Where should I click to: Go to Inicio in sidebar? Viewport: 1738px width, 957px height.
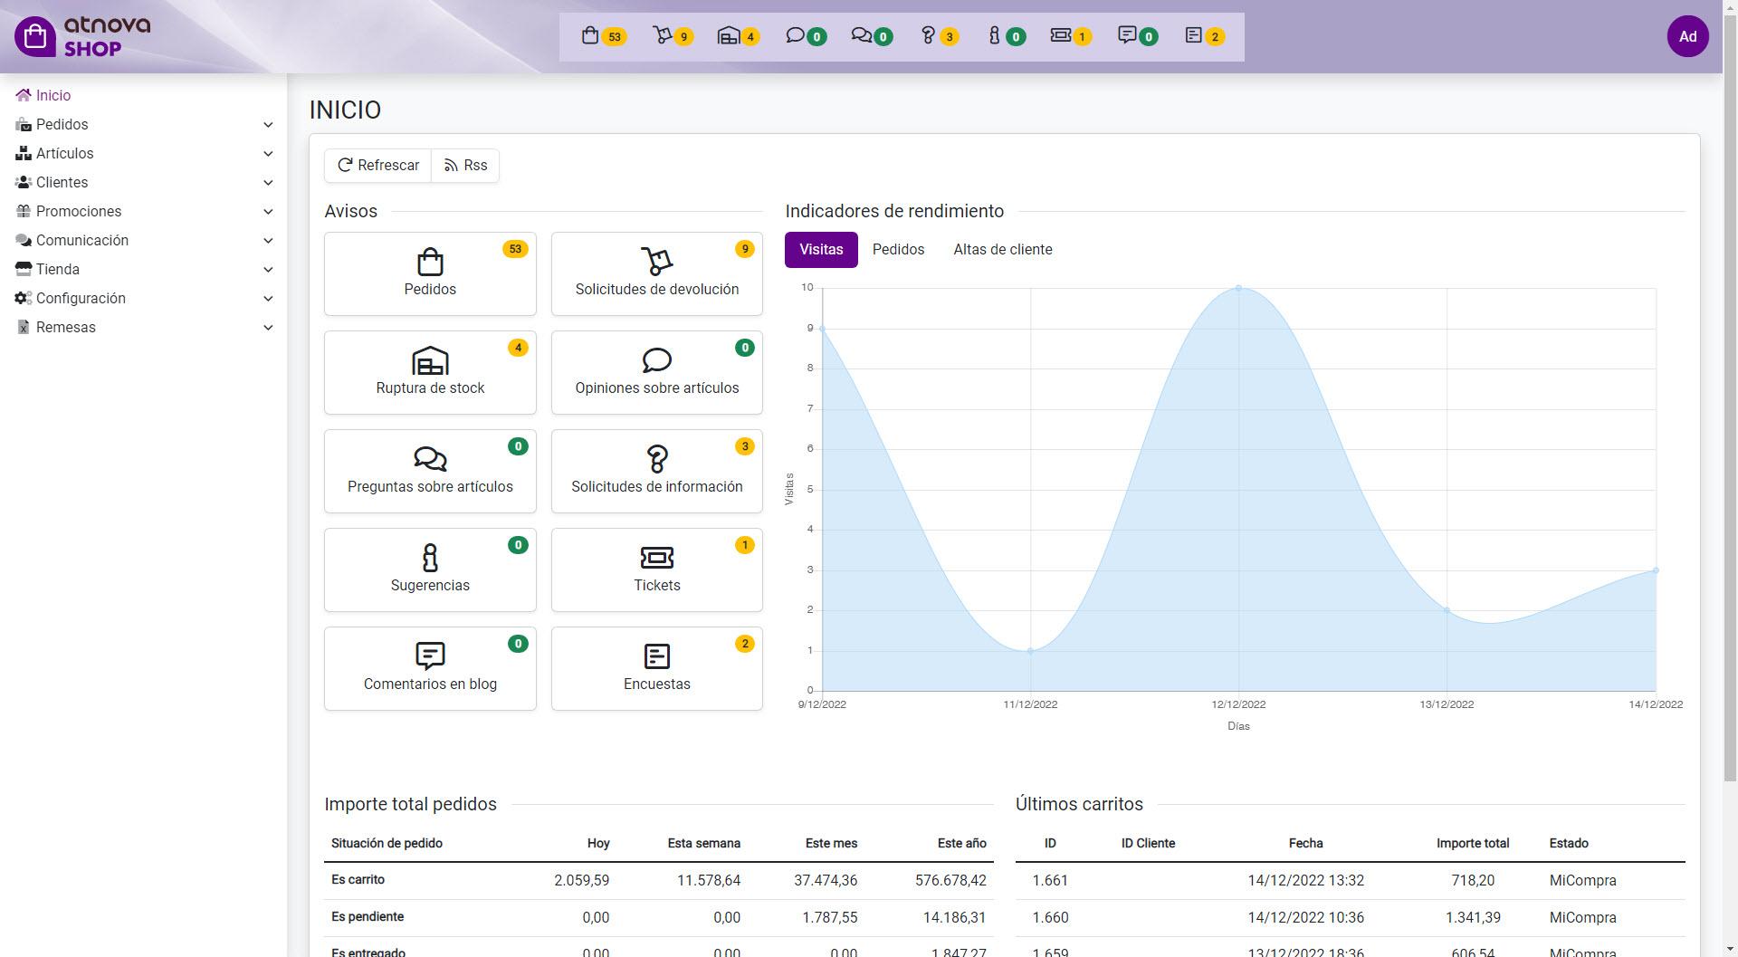click(43, 95)
